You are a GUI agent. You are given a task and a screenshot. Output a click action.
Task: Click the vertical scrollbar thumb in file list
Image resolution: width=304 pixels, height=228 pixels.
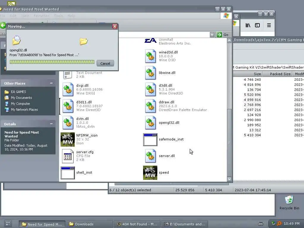229,142
